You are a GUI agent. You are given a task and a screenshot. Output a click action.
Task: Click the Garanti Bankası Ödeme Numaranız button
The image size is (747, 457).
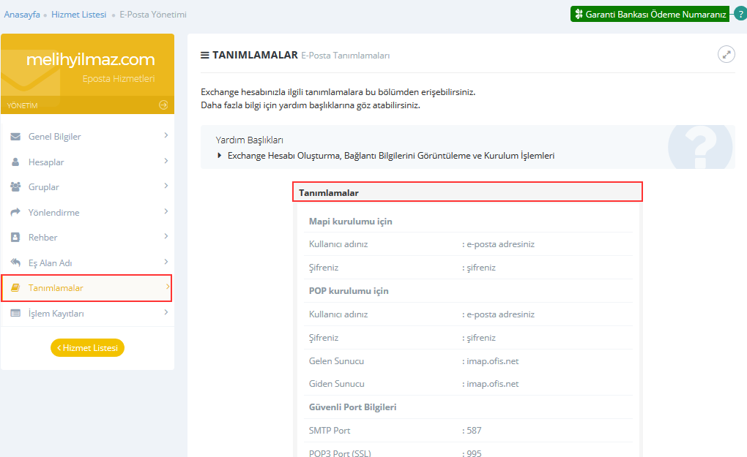pyautogui.click(x=650, y=14)
